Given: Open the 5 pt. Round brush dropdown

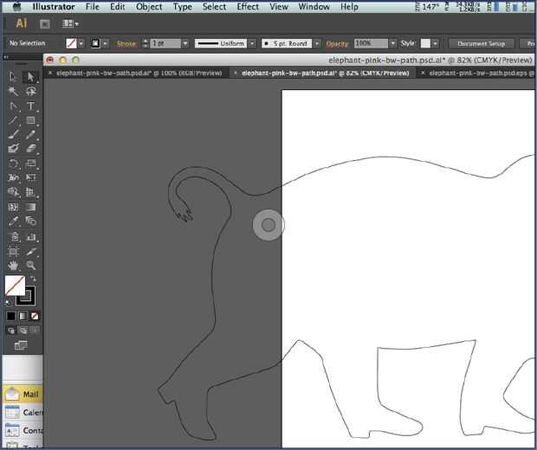Looking at the screenshot, I should point(316,43).
